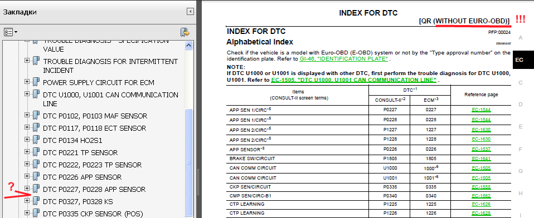Expand DTC P0222, P0223 TP SENSOR bookmark
Screen dimensions: 534x218
27,164
